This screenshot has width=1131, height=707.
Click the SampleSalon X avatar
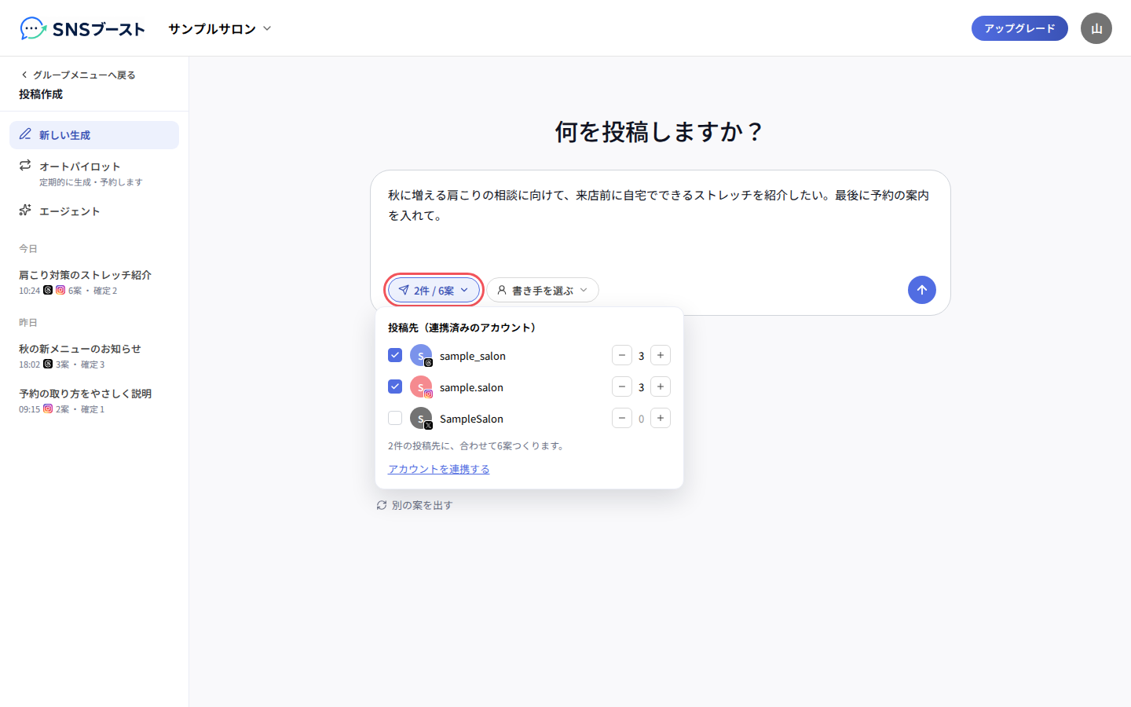click(x=422, y=419)
